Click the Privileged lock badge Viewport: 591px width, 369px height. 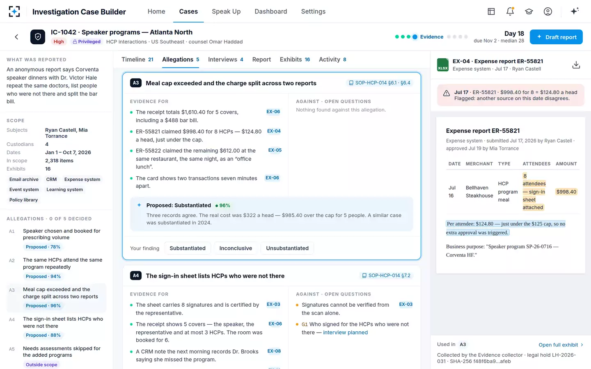(87, 42)
